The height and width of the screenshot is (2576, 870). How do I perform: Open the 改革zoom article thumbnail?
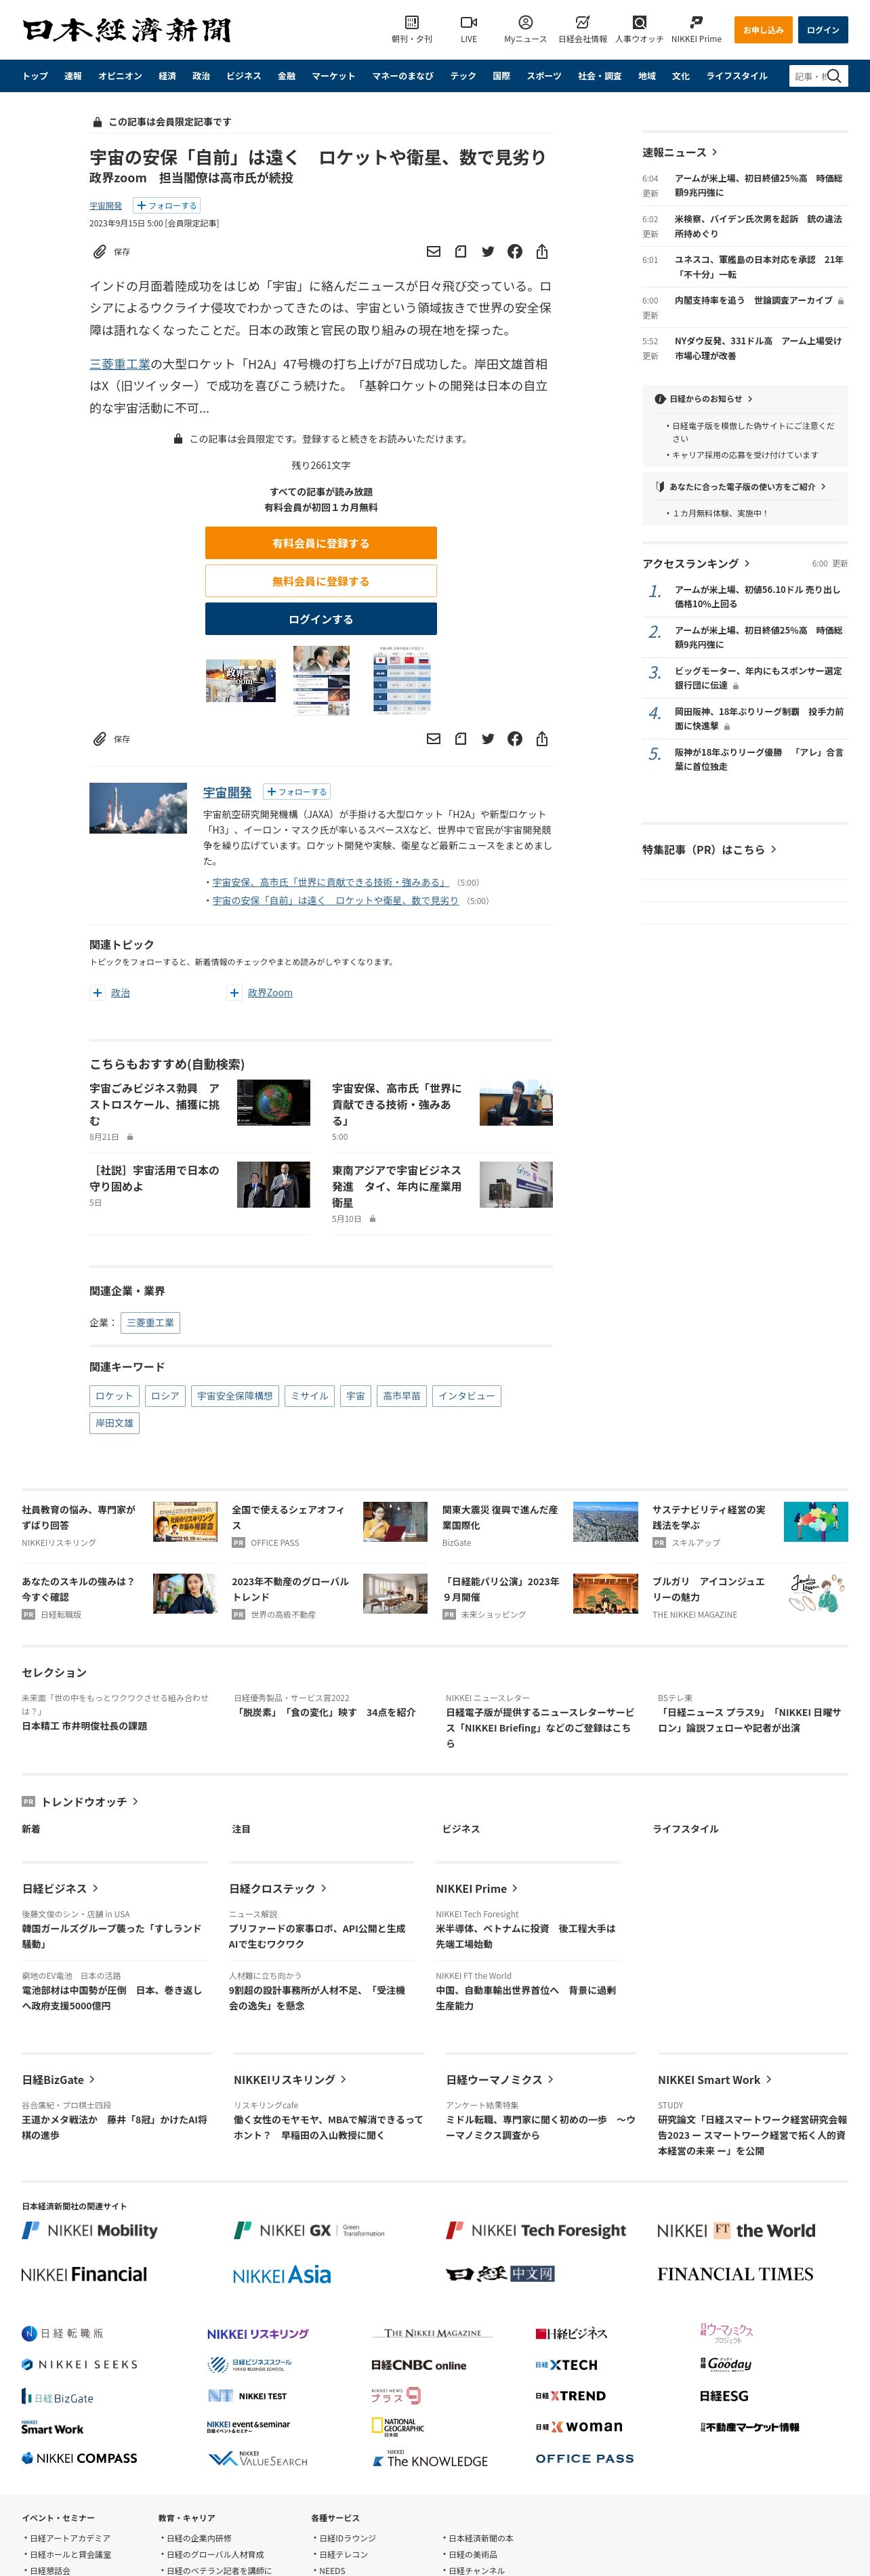pyautogui.click(x=241, y=680)
